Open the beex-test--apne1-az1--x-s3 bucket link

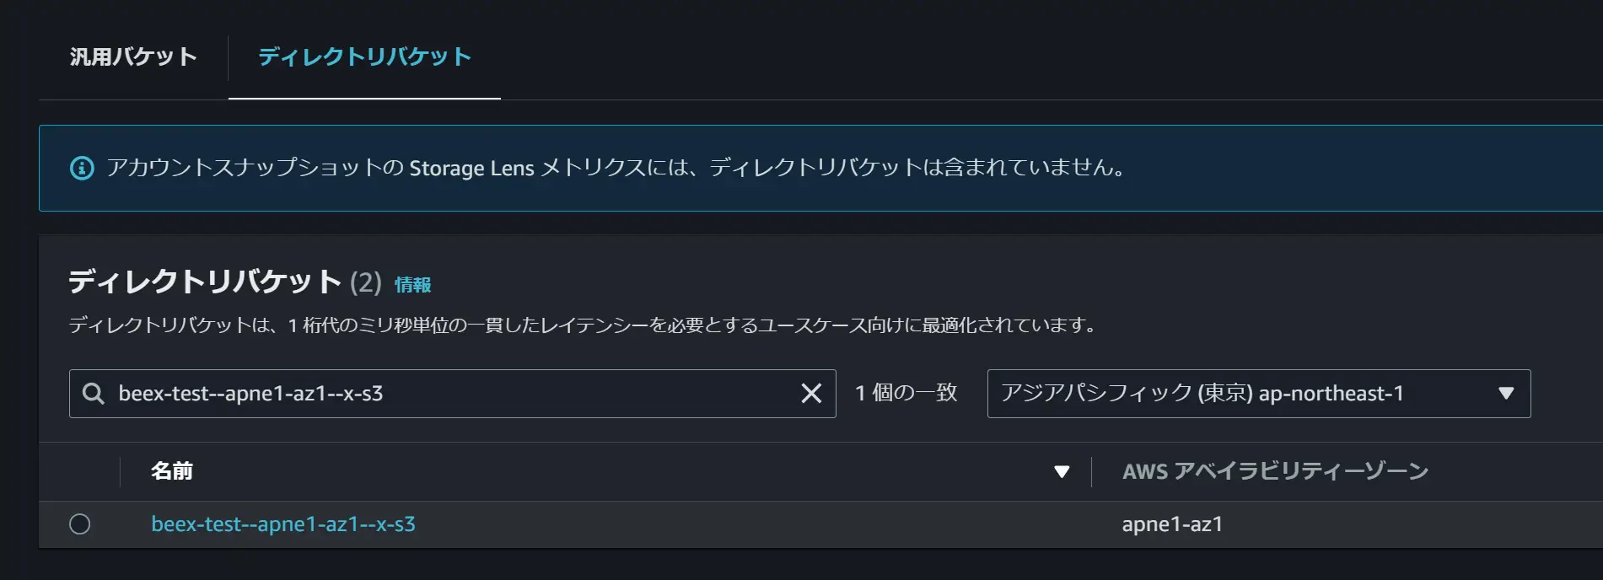tap(283, 524)
